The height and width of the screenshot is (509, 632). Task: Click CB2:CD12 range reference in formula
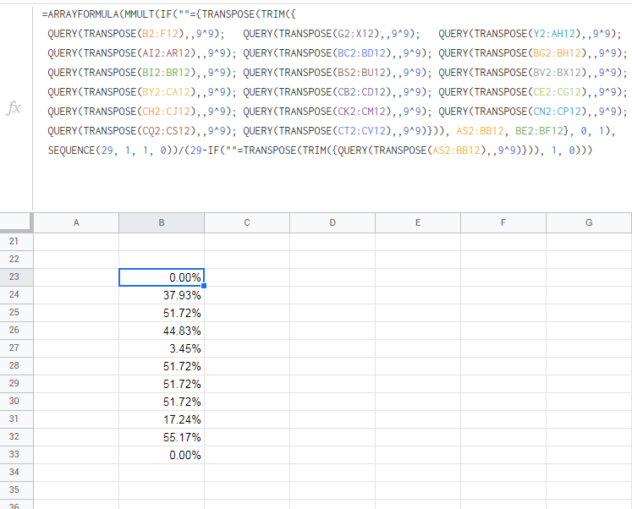[361, 92]
